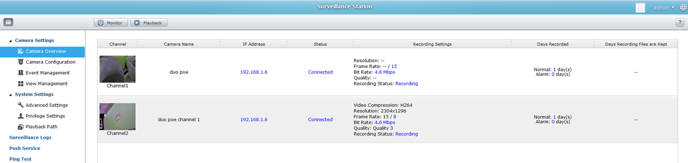Click the admin user avatar icon
This screenshot has width=688, height=163.
point(640,8)
